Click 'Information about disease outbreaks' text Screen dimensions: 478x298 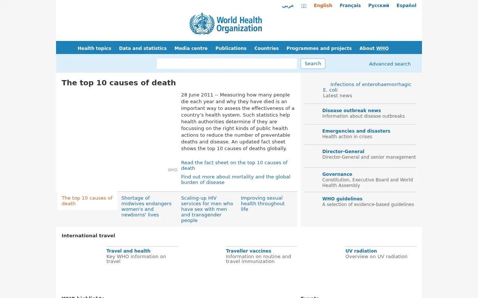coord(363,116)
